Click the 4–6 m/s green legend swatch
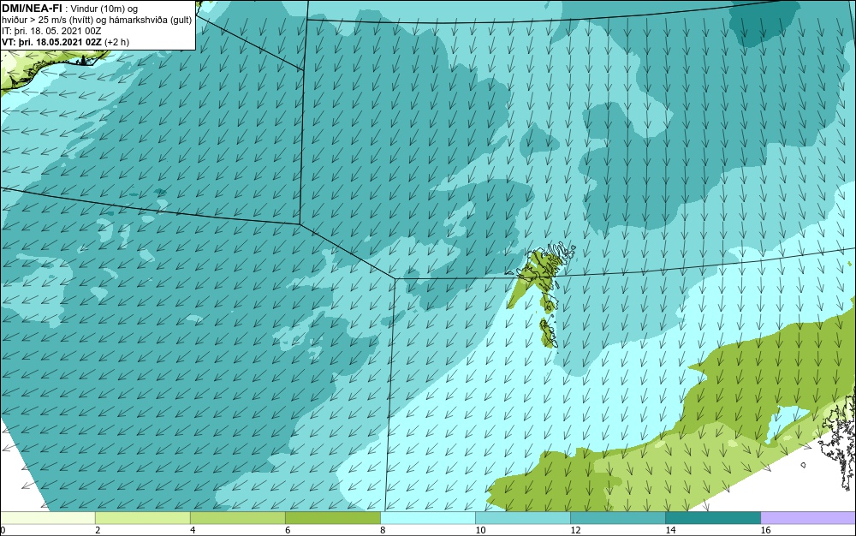 click(x=237, y=518)
